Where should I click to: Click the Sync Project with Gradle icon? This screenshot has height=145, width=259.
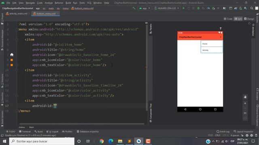coord(236,8)
